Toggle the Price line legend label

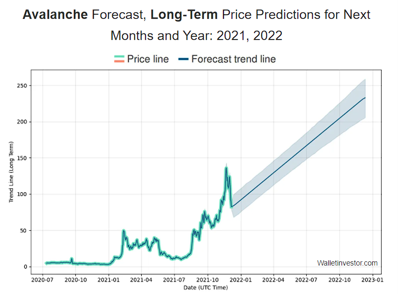pyautogui.click(x=148, y=59)
